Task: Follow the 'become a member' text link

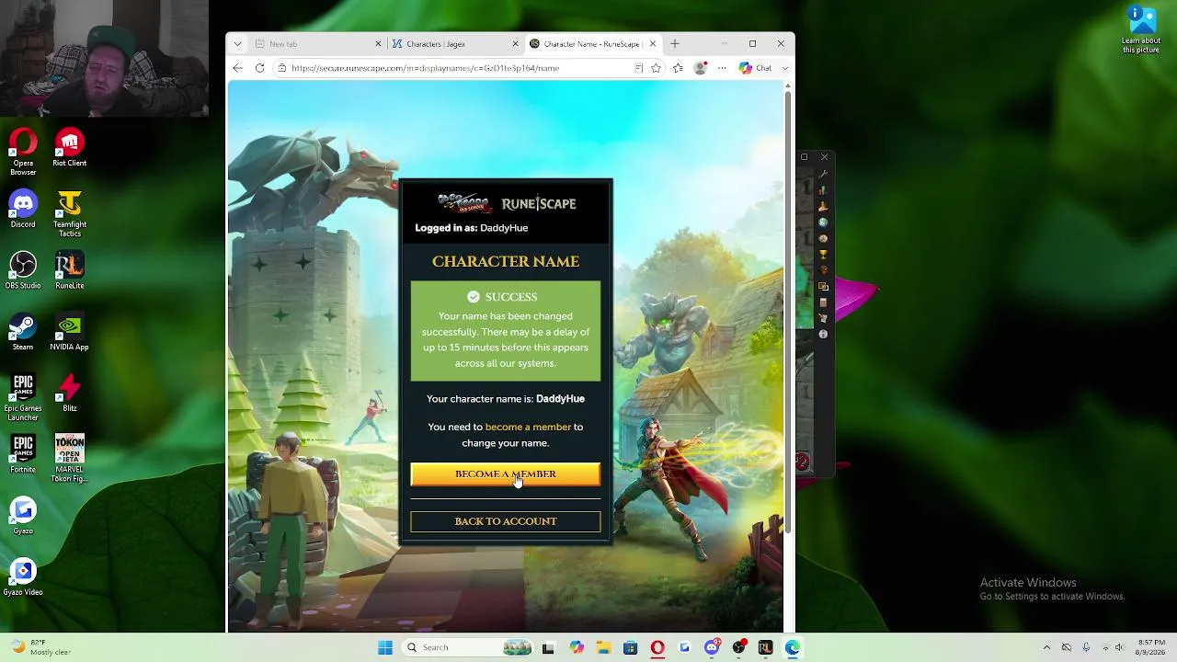Action: coord(528,427)
